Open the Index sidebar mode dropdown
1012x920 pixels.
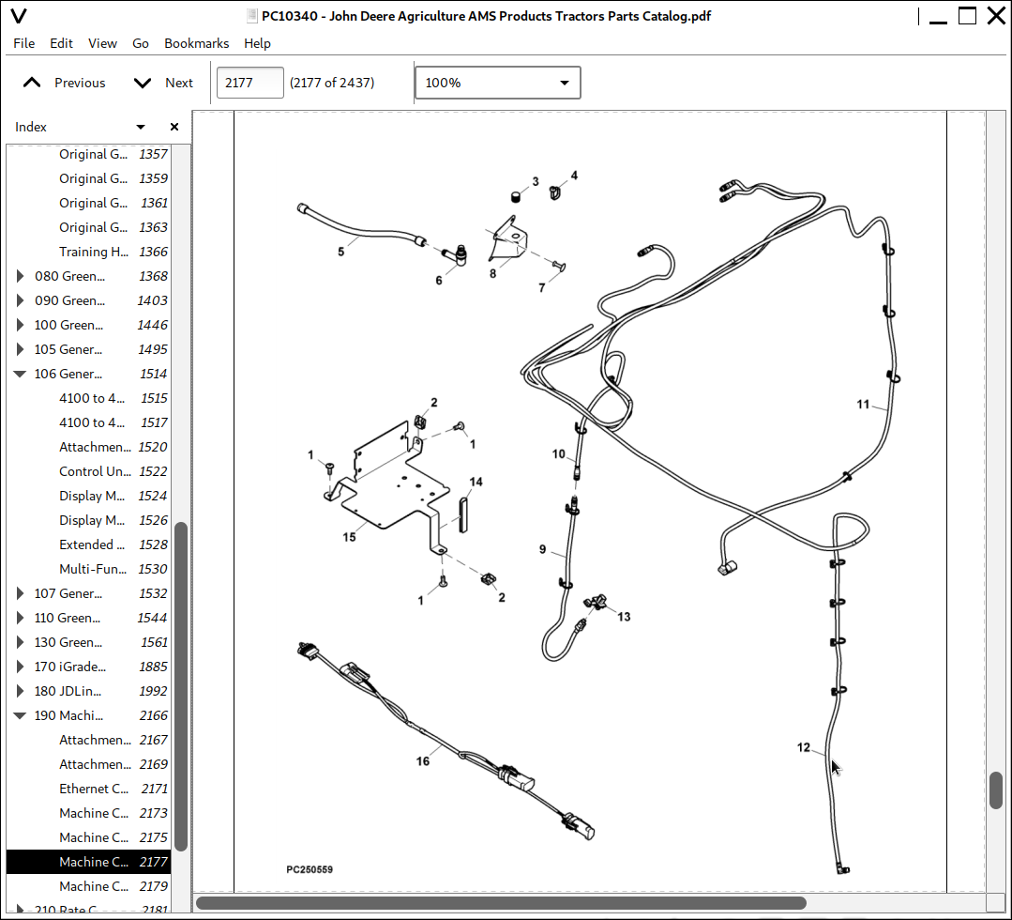(x=141, y=127)
